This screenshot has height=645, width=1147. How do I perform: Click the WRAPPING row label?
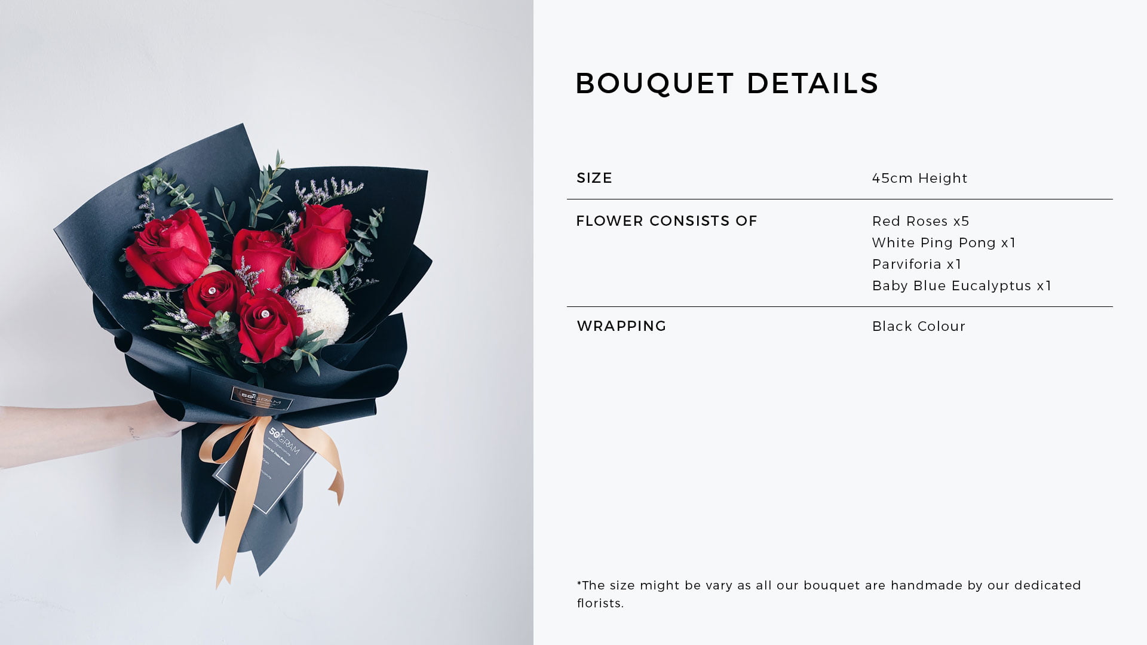click(621, 326)
